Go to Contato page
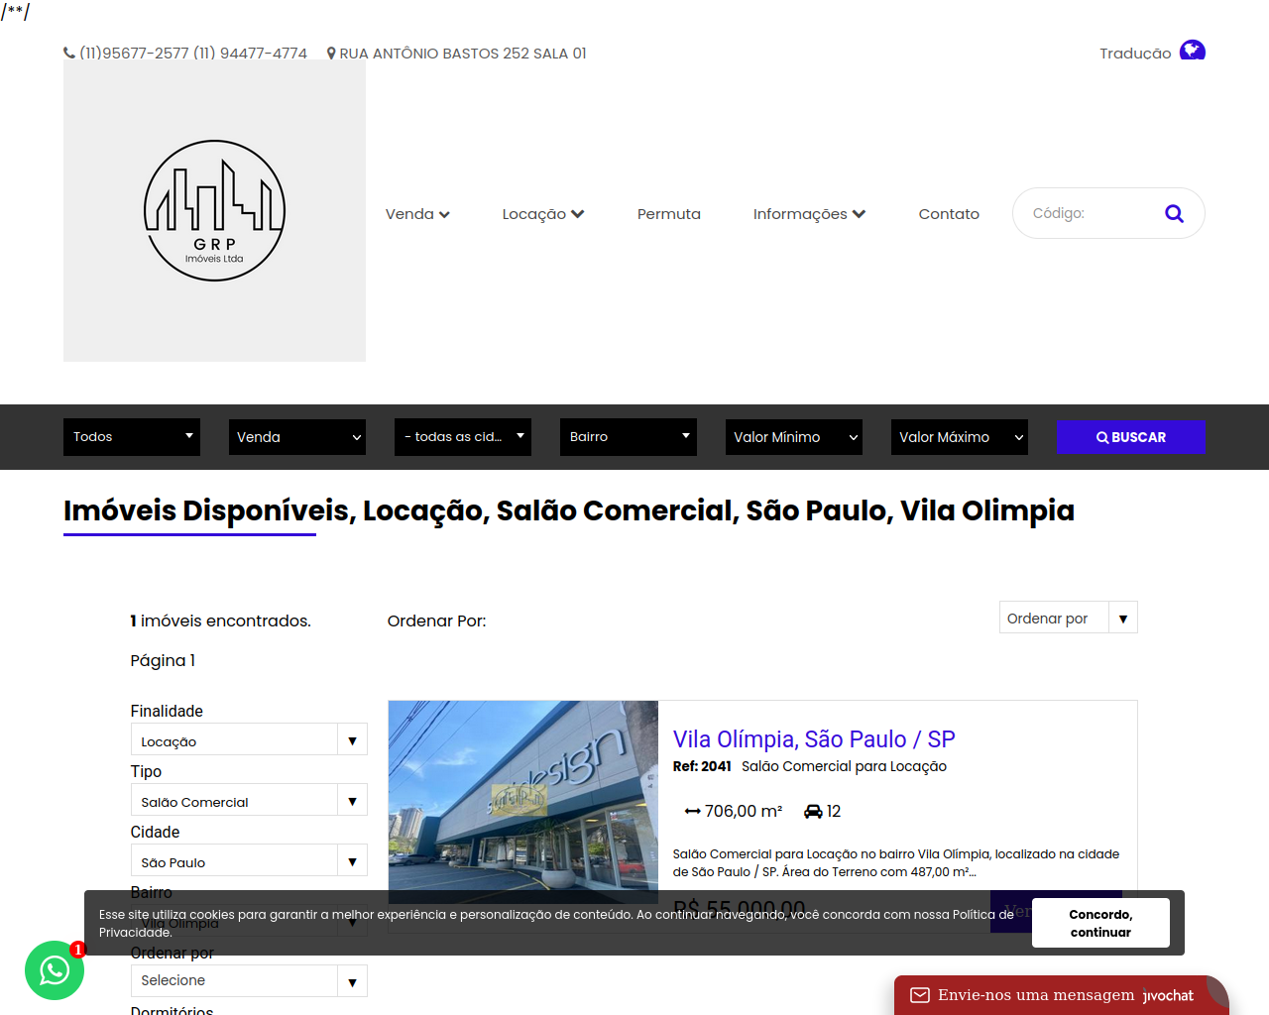The image size is (1269, 1015). pos(949,214)
